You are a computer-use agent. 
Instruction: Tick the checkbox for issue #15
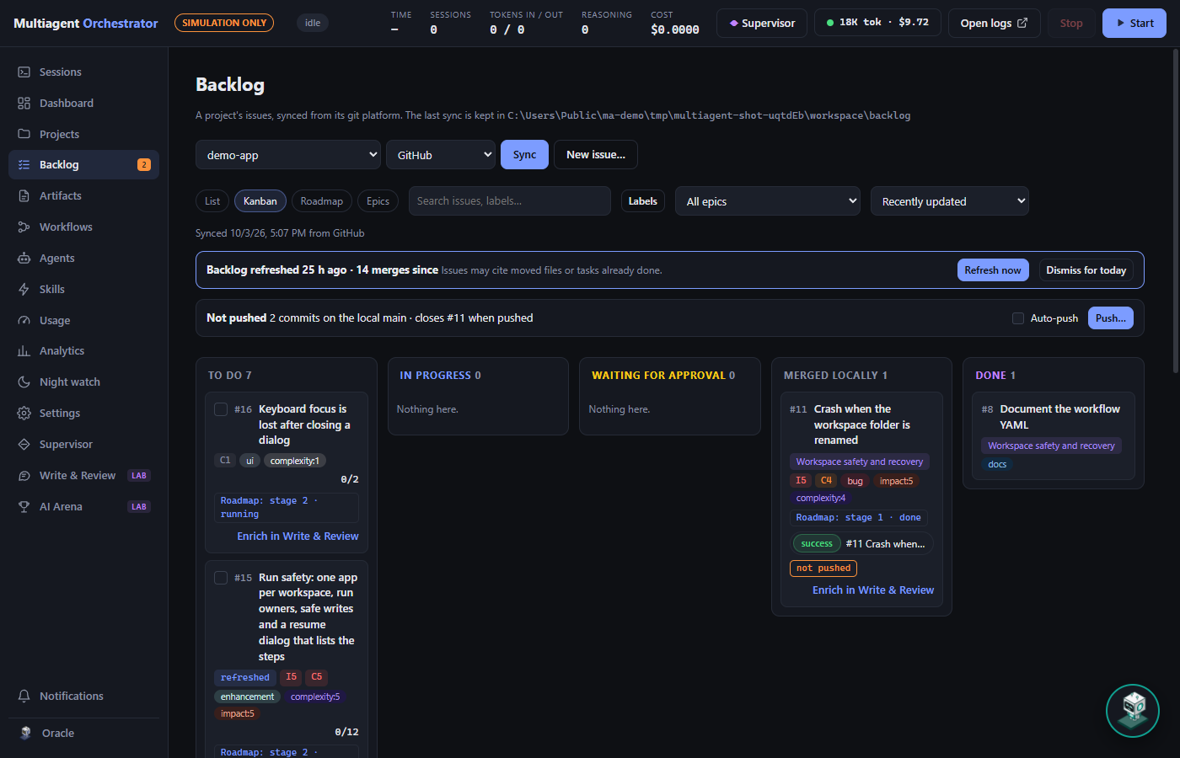click(x=221, y=578)
